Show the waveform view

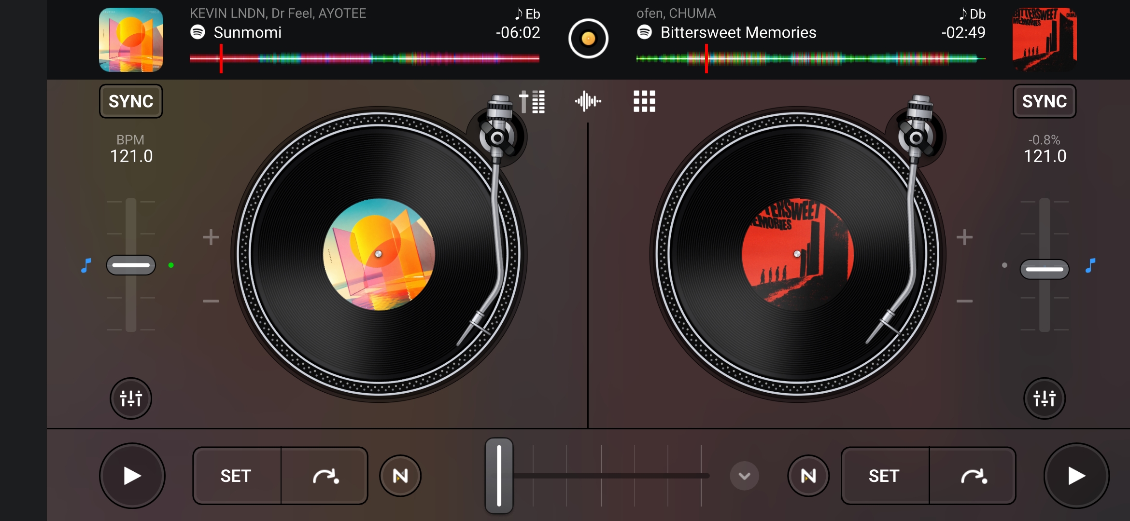588,101
